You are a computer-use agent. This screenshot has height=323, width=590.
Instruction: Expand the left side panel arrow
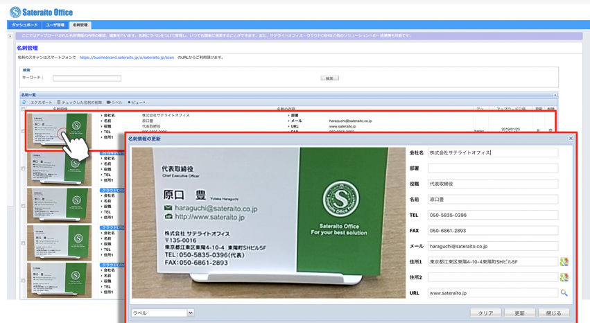(10, 37)
